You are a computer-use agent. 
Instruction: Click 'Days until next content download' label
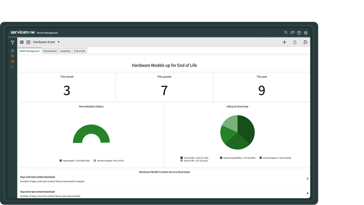pos(38,177)
